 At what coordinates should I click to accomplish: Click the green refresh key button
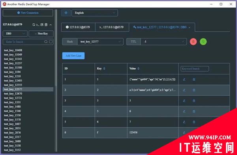pos(203,42)
